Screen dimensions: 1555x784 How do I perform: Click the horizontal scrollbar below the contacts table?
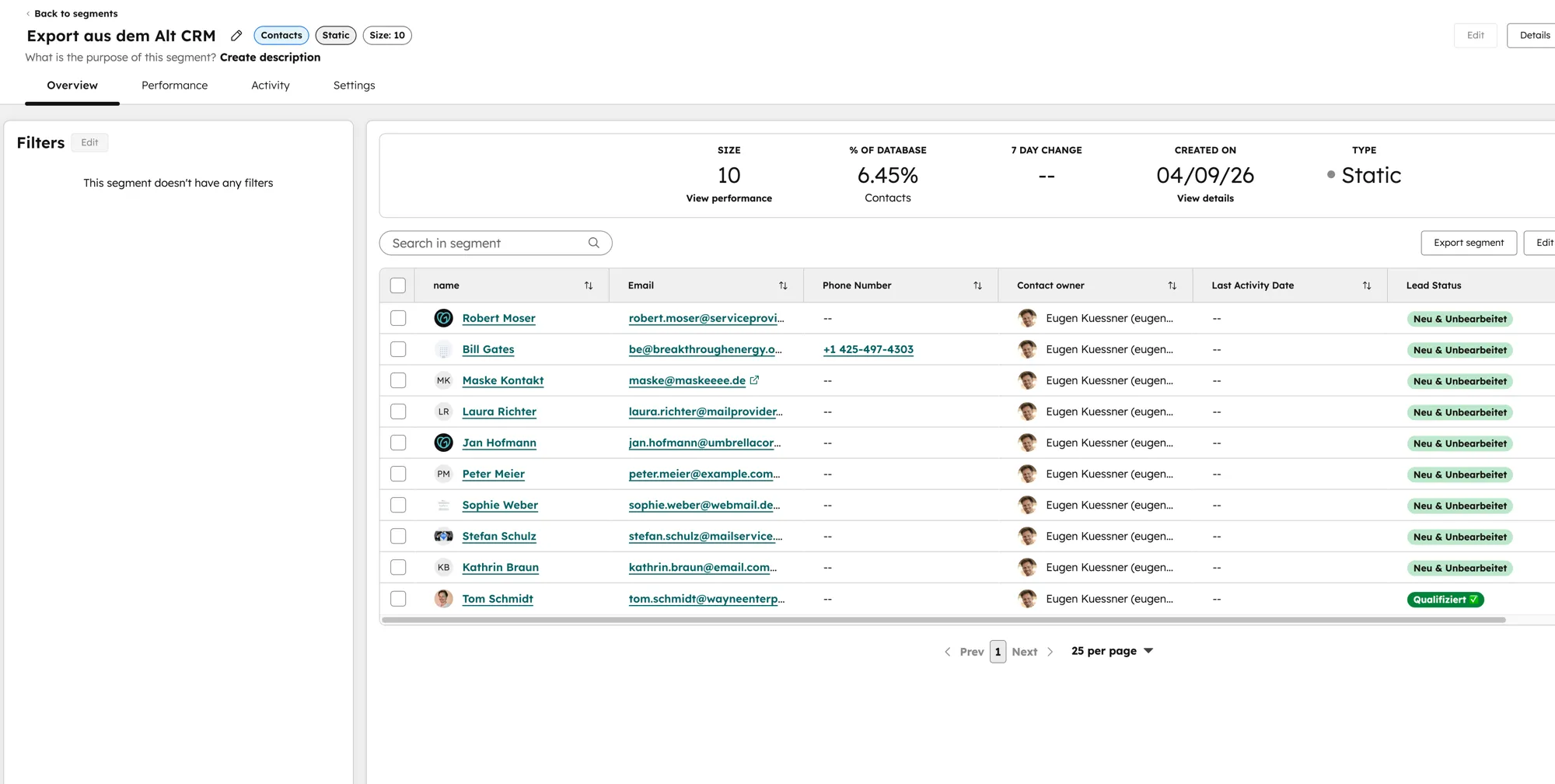tap(933, 619)
